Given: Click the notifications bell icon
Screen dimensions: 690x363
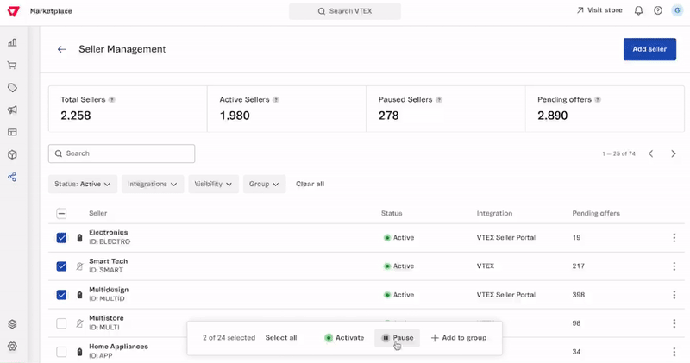Looking at the screenshot, I should [638, 11].
